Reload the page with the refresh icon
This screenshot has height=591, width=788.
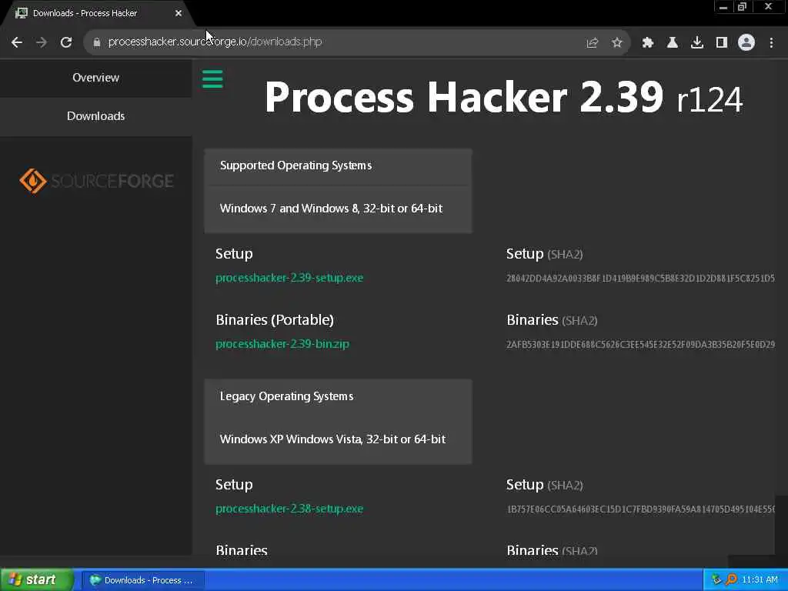coord(66,42)
